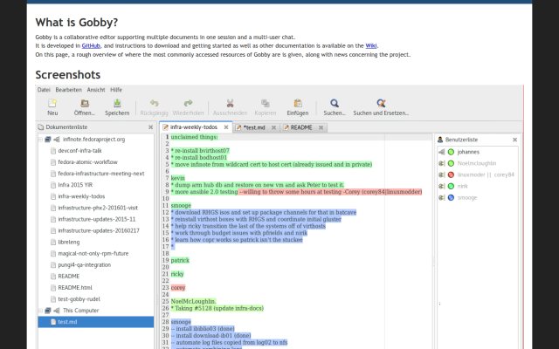Open the Ansicht menu

(96, 90)
